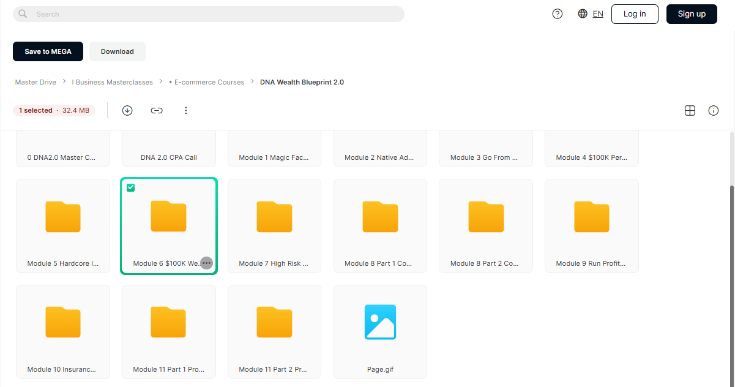The height and width of the screenshot is (387, 735).
Task: Show info panel with the info icon
Action: pos(714,111)
